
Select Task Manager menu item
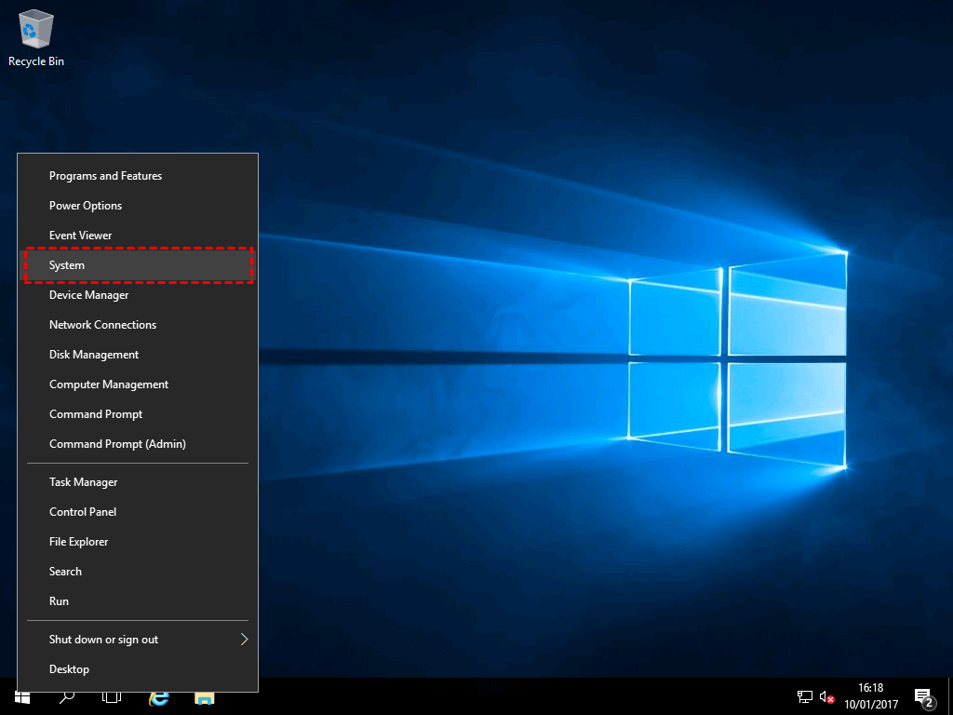click(84, 482)
